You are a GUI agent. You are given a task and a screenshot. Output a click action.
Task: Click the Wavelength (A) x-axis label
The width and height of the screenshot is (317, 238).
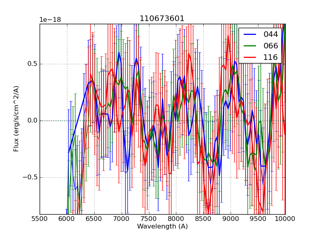click(x=162, y=226)
